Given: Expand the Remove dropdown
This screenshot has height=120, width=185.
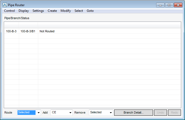Looking at the screenshot, I should point(110,113).
